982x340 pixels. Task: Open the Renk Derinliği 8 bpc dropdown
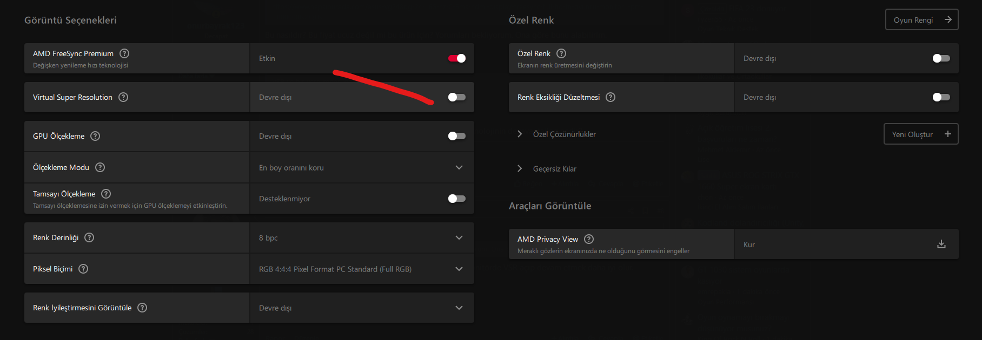click(361, 238)
